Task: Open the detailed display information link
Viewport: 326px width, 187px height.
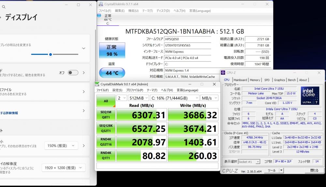Action: pyautogui.click(x=9, y=113)
